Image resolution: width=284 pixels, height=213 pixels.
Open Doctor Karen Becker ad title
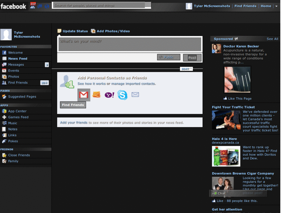pyautogui.click(x=241, y=47)
